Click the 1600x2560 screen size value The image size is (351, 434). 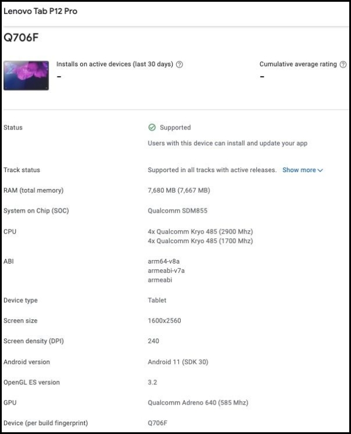164,320
